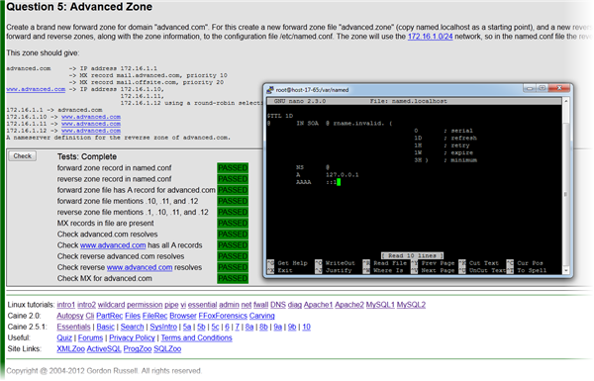The image size is (594, 381).
Task: Open the Files link under Caine 2.0
Action: point(133,316)
